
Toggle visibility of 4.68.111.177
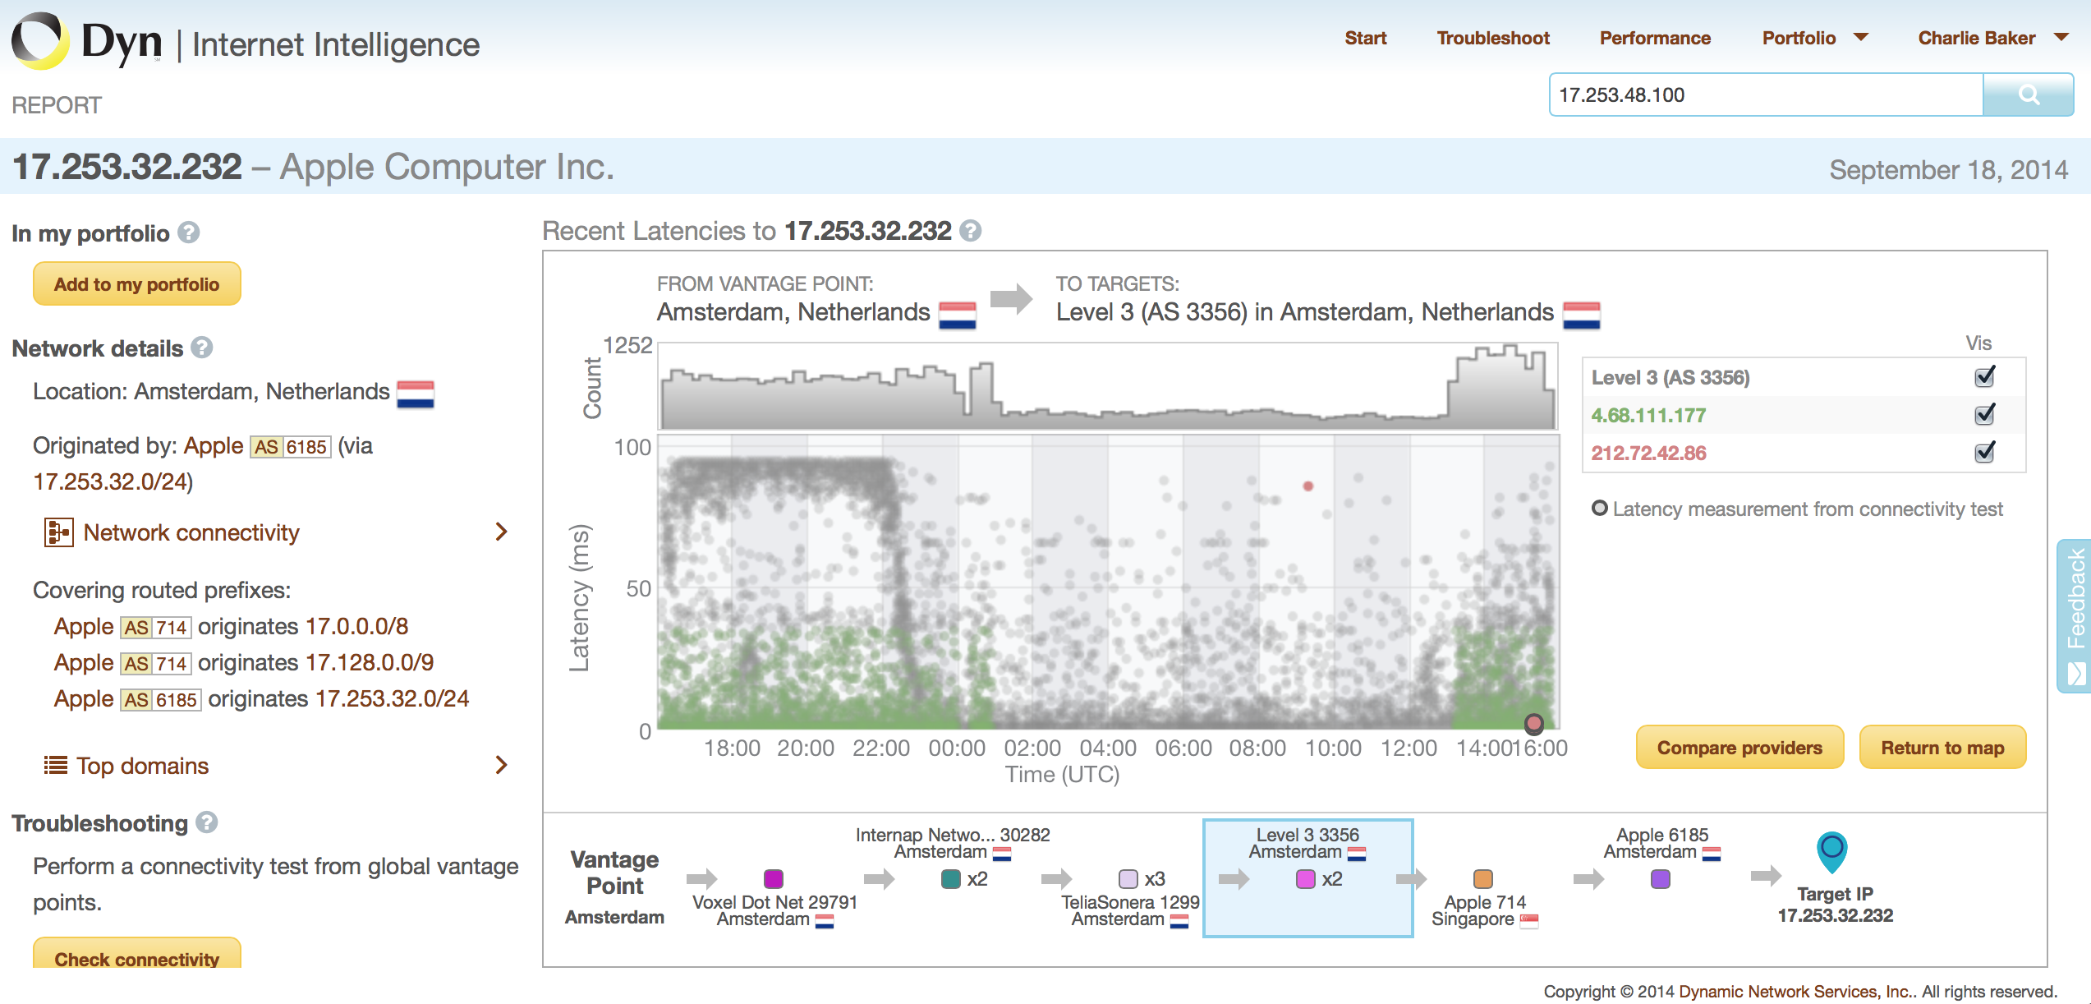tap(1985, 415)
